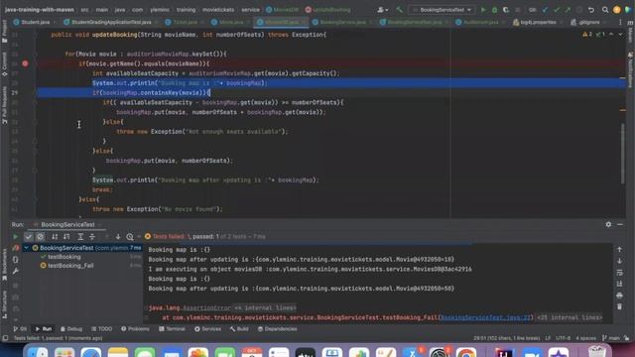Viewport: 635px width, 357px height.
Task: Sort test results alphabetically
Action: click(x=55, y=237)
